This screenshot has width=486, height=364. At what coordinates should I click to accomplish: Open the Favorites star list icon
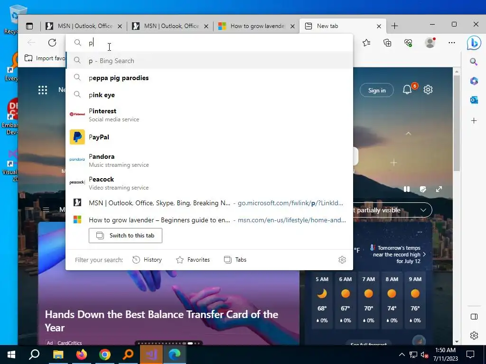tap(366, 43)
